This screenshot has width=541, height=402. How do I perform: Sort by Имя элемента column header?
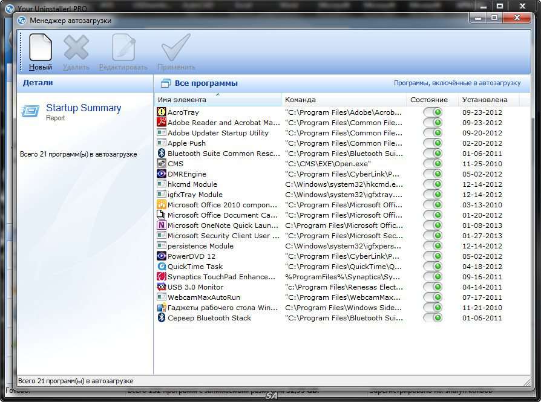coord(182,100)
